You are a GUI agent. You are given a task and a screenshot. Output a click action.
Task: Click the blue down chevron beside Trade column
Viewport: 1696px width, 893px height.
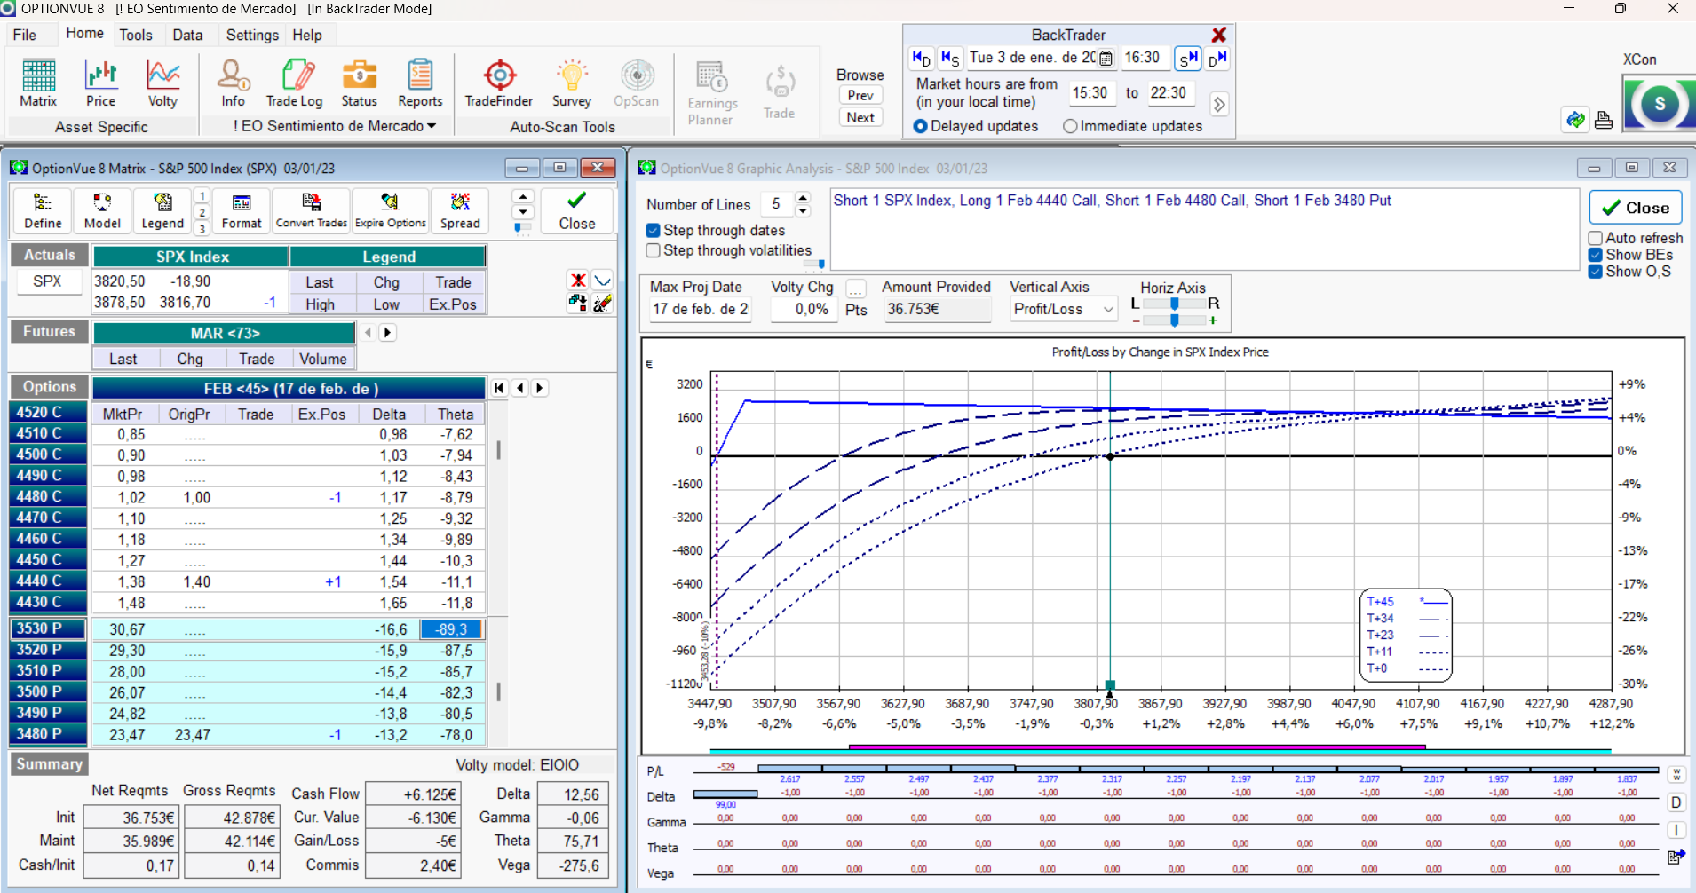603,281
